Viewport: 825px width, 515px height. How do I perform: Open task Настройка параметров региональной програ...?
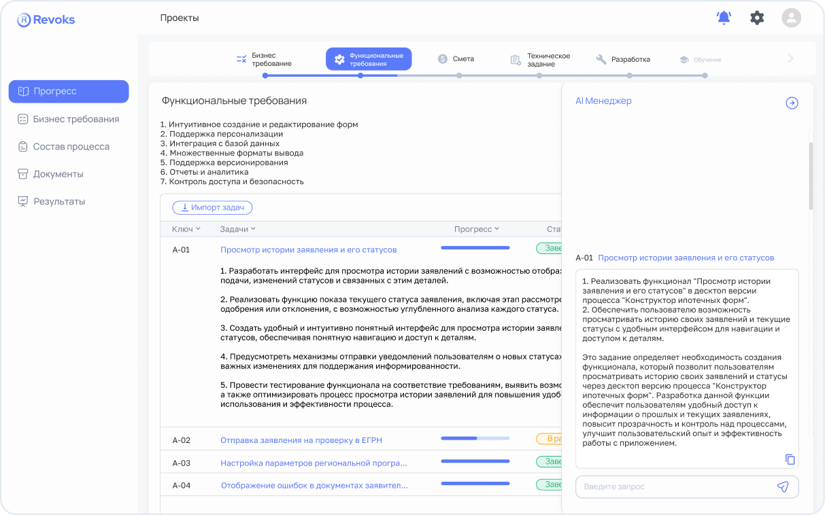tap(314, 463)
